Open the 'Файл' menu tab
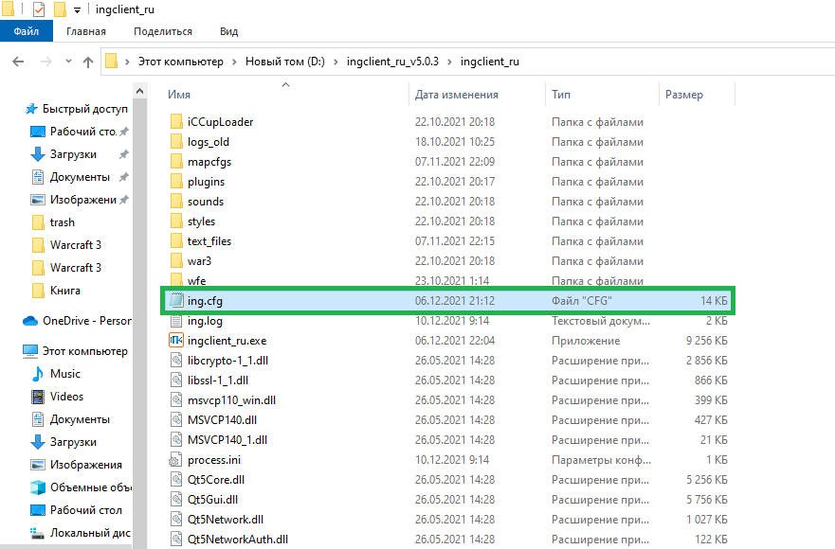Screen dimensions: 835x549 tap(26, 31)
